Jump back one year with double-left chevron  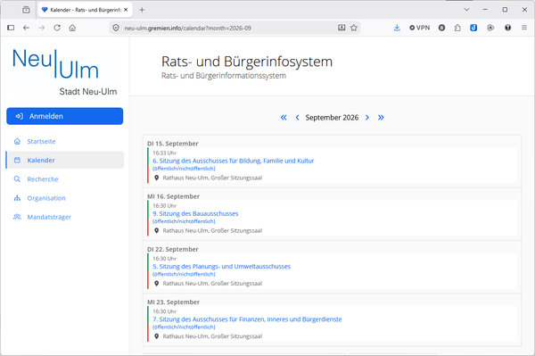tap(284, 118)
